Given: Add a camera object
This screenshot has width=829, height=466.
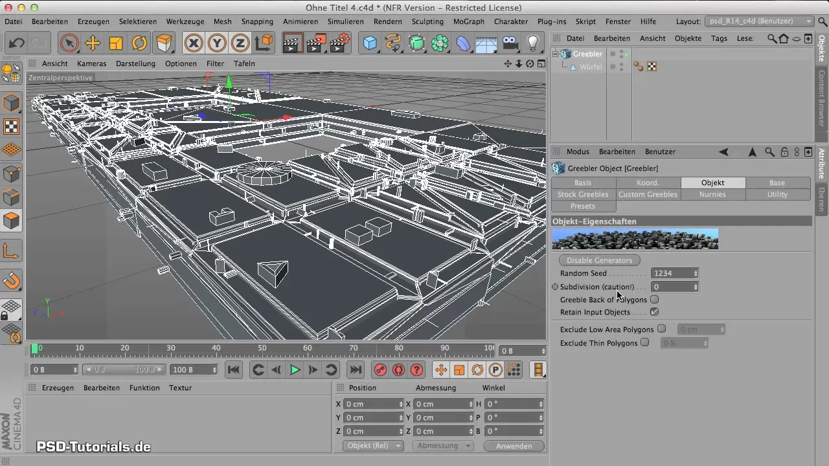Looking at the screenshot, I should 510,43.
